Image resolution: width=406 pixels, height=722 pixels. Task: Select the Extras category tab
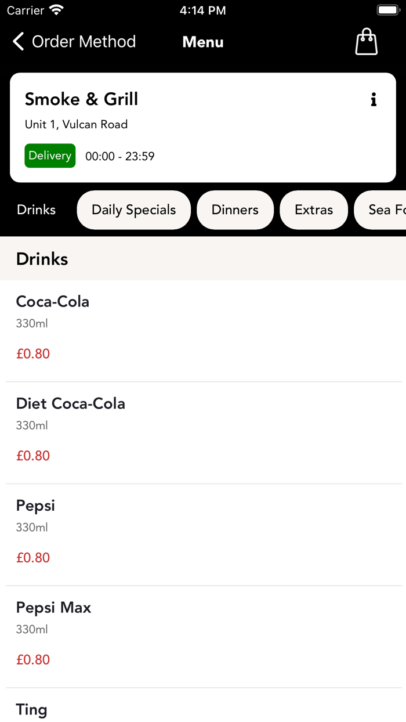coord(314,210)
